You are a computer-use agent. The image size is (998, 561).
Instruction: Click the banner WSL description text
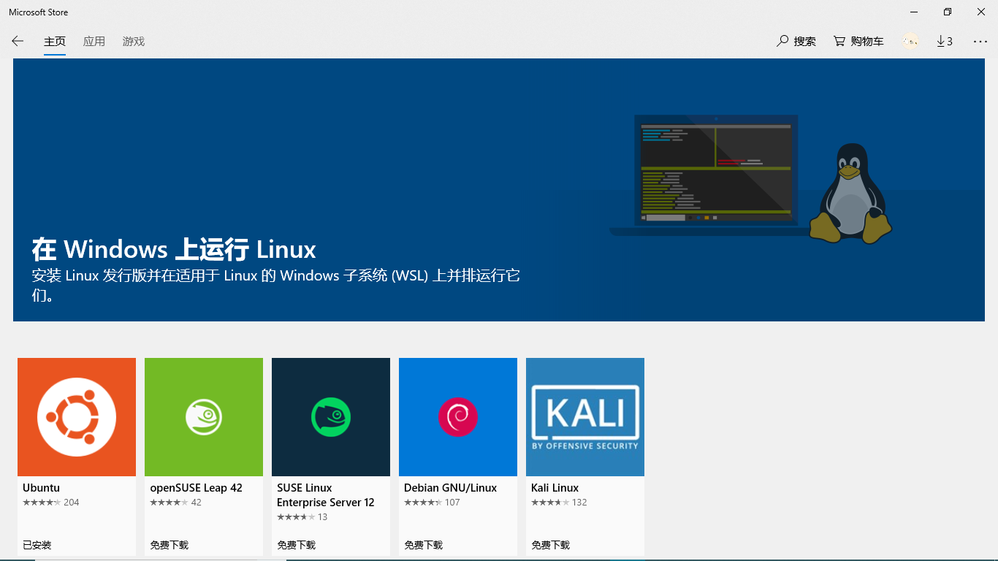(x=275, y=286)
